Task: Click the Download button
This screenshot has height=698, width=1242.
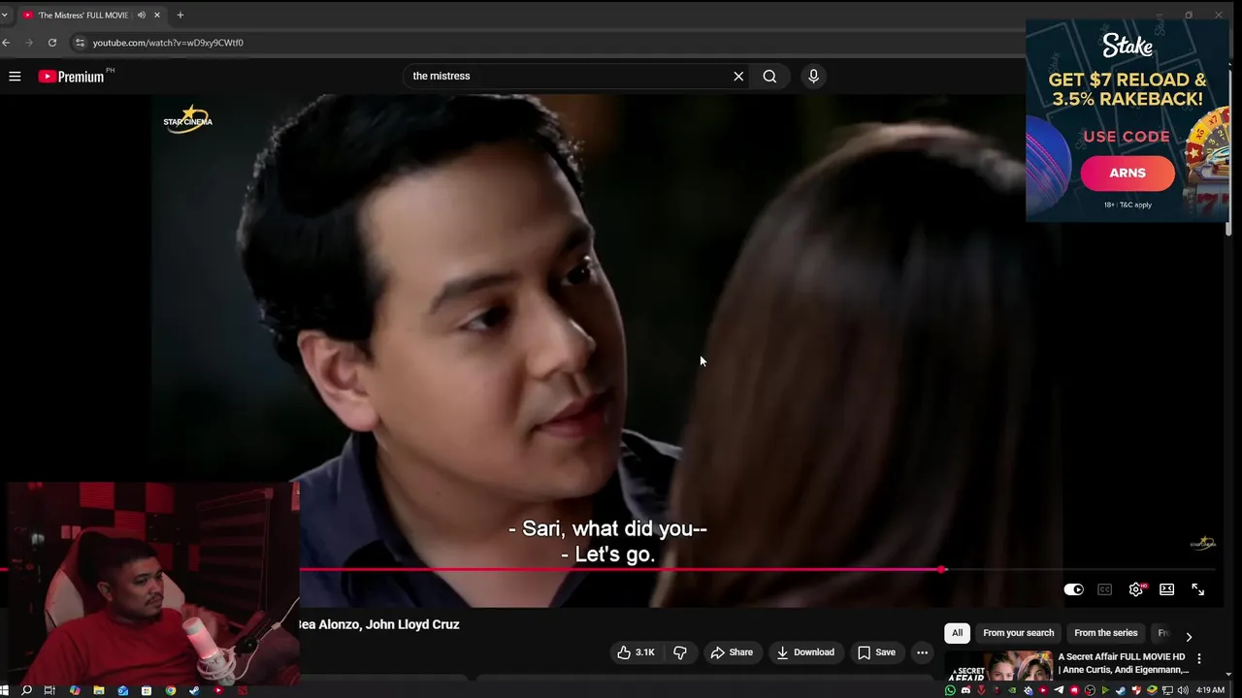Action: 805,652
